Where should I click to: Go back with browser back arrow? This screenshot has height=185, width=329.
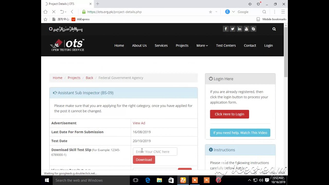coord(72,12)
